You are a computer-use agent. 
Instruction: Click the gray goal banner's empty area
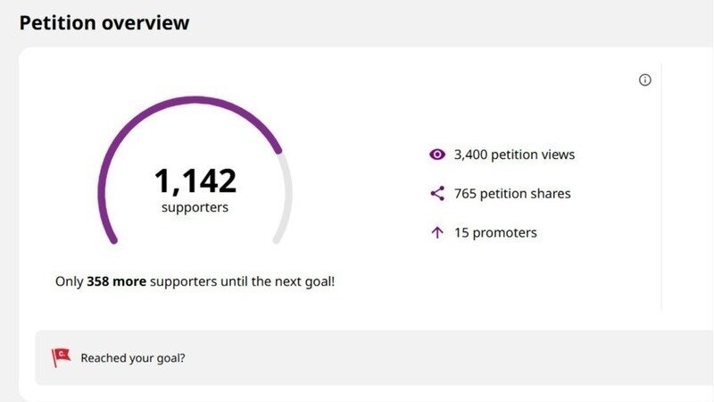(446, 358)
